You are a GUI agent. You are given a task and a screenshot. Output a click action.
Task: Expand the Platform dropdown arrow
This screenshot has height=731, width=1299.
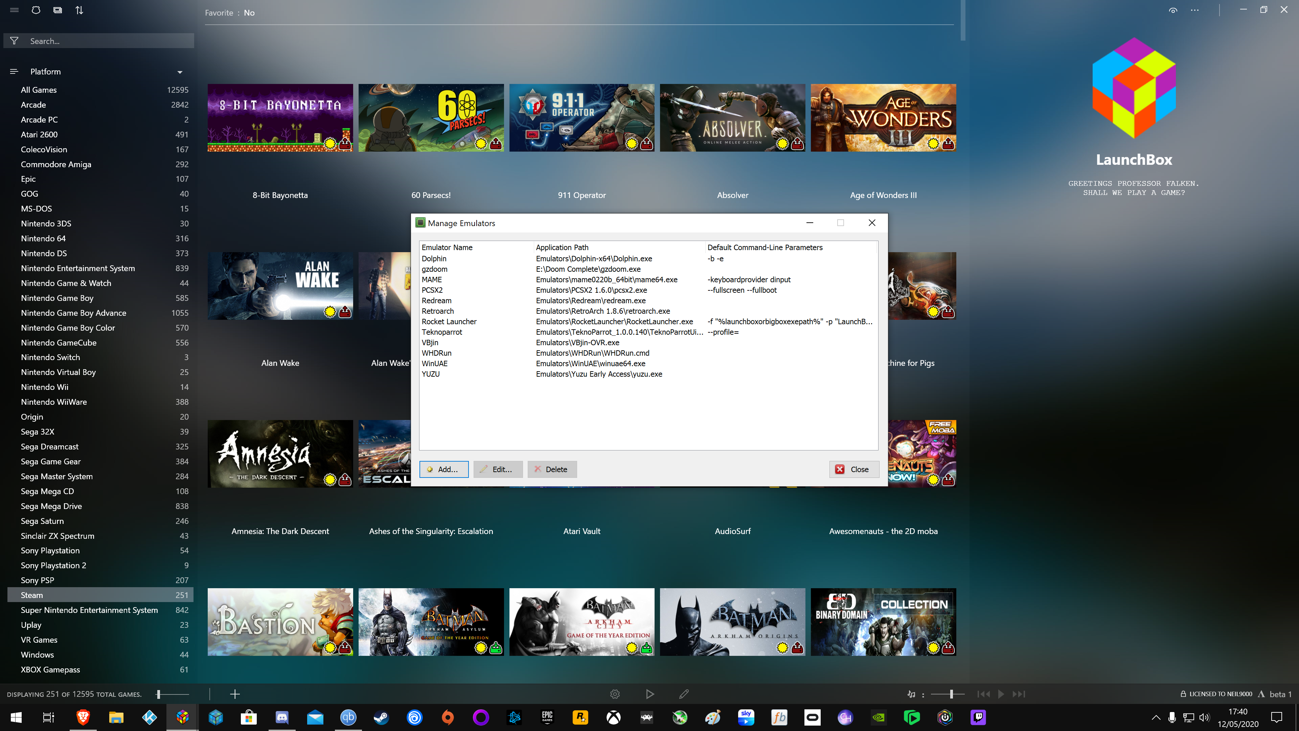coord(180,72)
